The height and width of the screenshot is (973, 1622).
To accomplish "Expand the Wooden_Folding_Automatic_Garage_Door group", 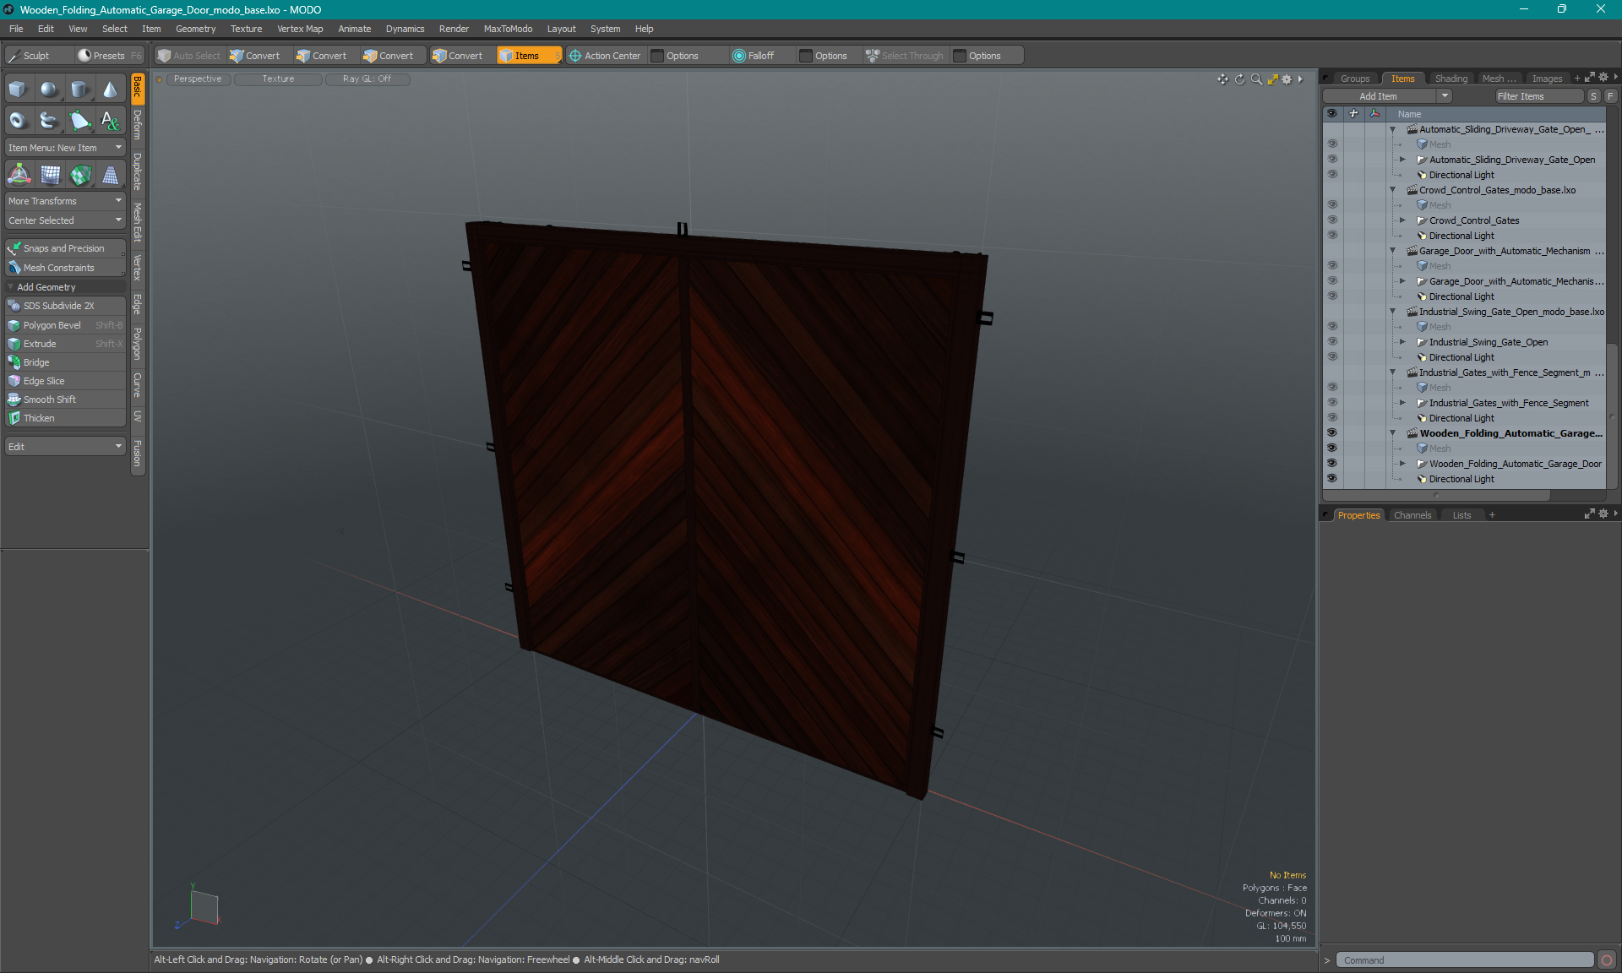I will pos(1402,464).
